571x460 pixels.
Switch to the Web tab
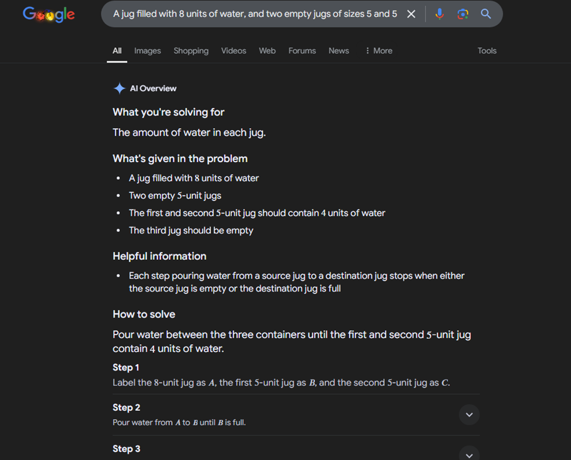coord(267,51)
